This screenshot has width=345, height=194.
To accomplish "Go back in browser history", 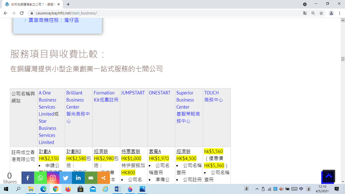I will pos(6,13).
